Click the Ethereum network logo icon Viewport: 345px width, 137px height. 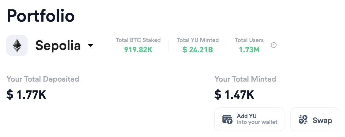pyautogui.click(x=17, y=46)
